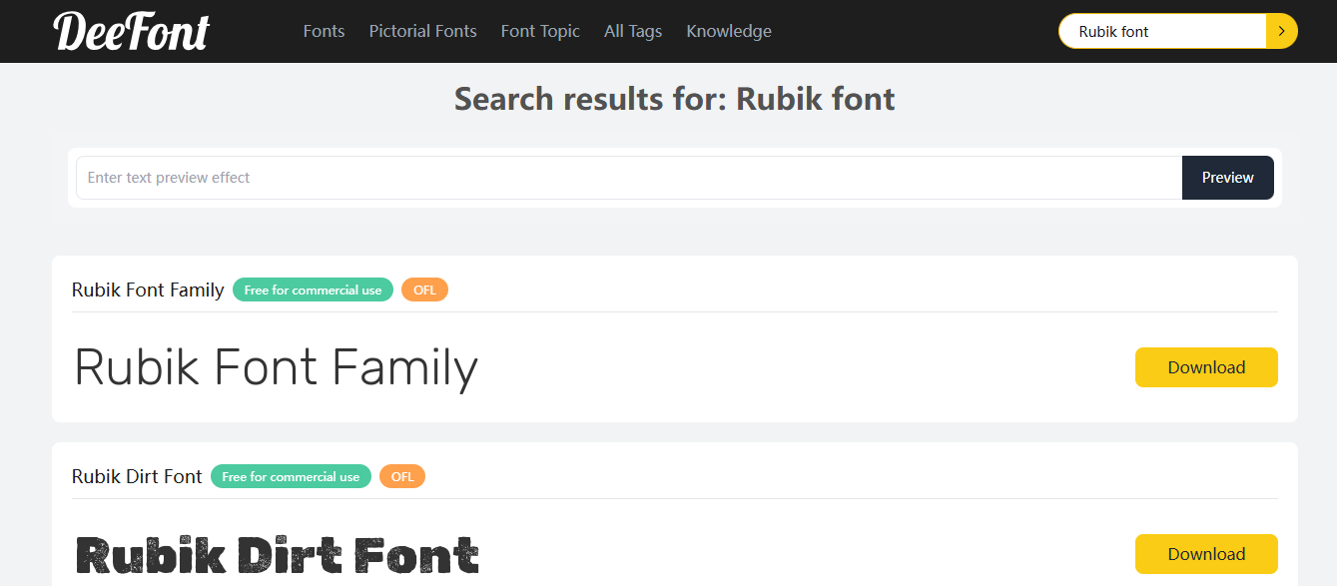Open Pictorial Fonts page
The height and width of the screenshot is (586, 1337).
click(423, 31)
